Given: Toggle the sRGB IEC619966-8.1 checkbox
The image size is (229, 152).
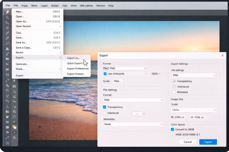Looking at the screenshot, I should tap(173, 135).
